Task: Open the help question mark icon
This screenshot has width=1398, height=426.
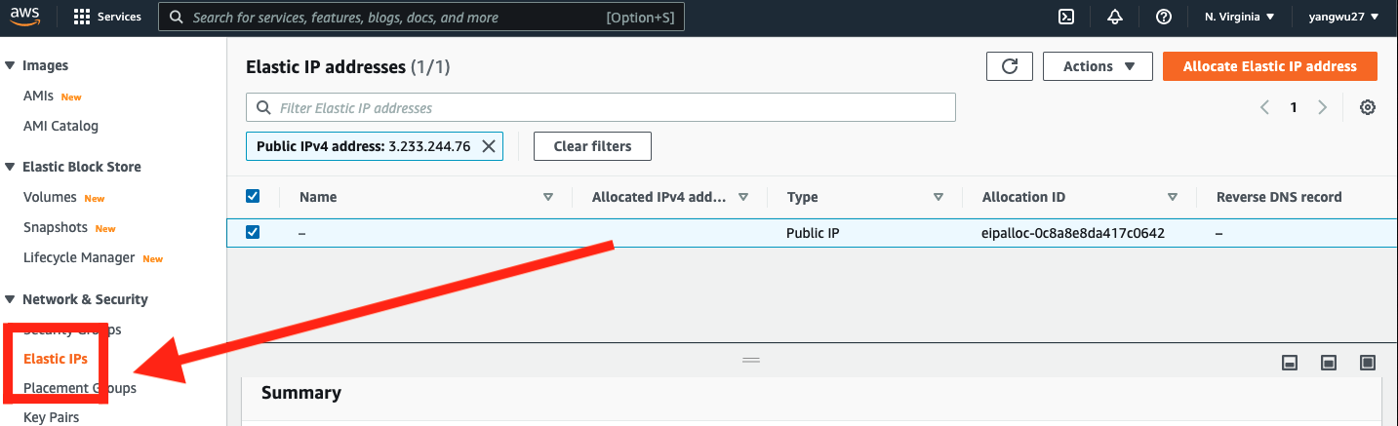Action: point(1163,17)
